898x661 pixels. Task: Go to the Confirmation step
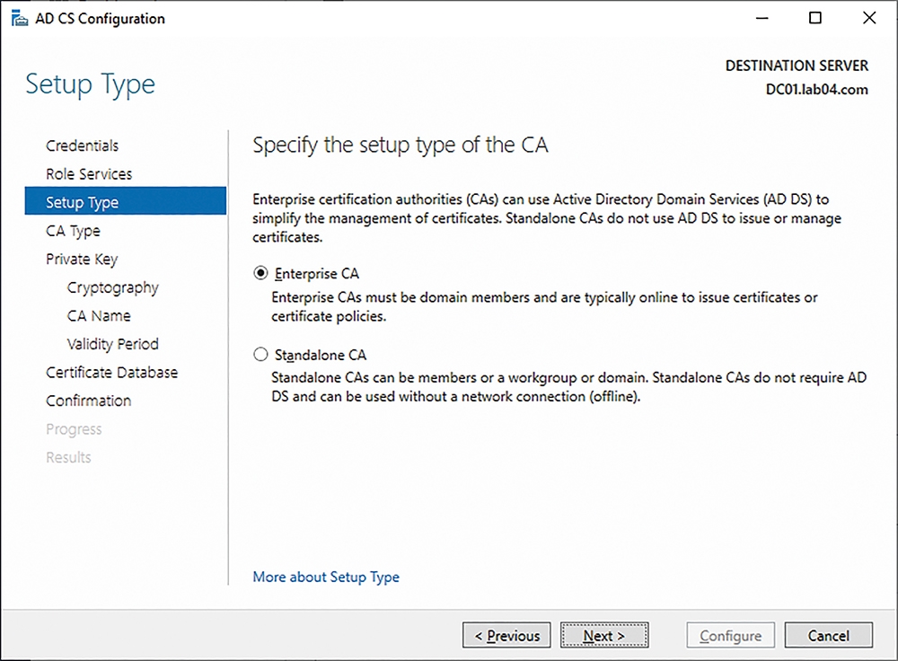tap(88, 401)
